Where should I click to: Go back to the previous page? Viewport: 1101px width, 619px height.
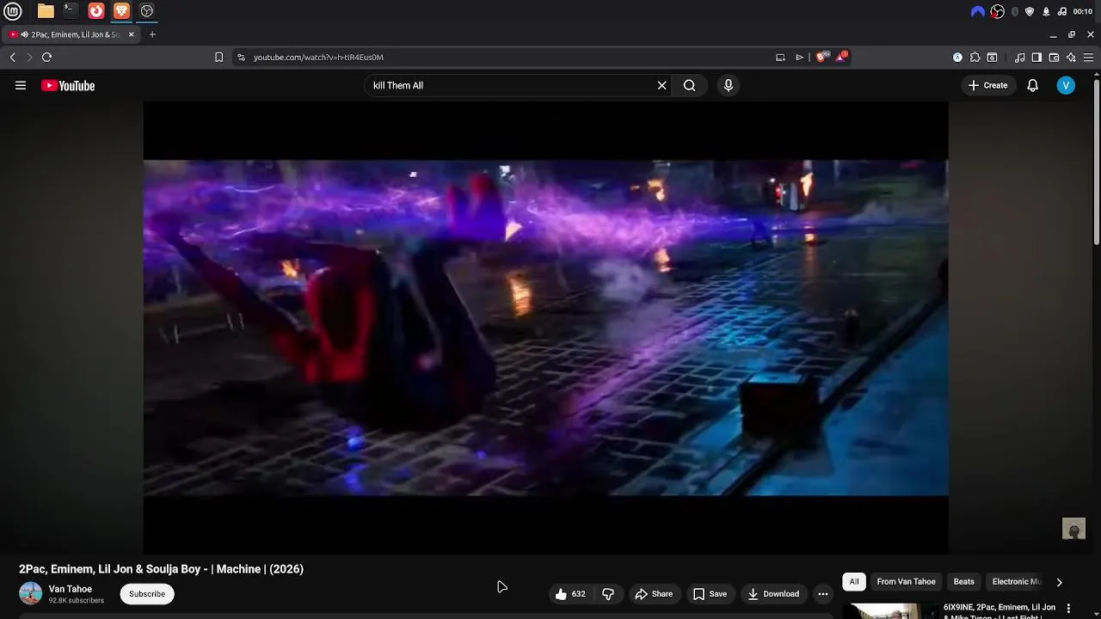[x=12, y=58]
